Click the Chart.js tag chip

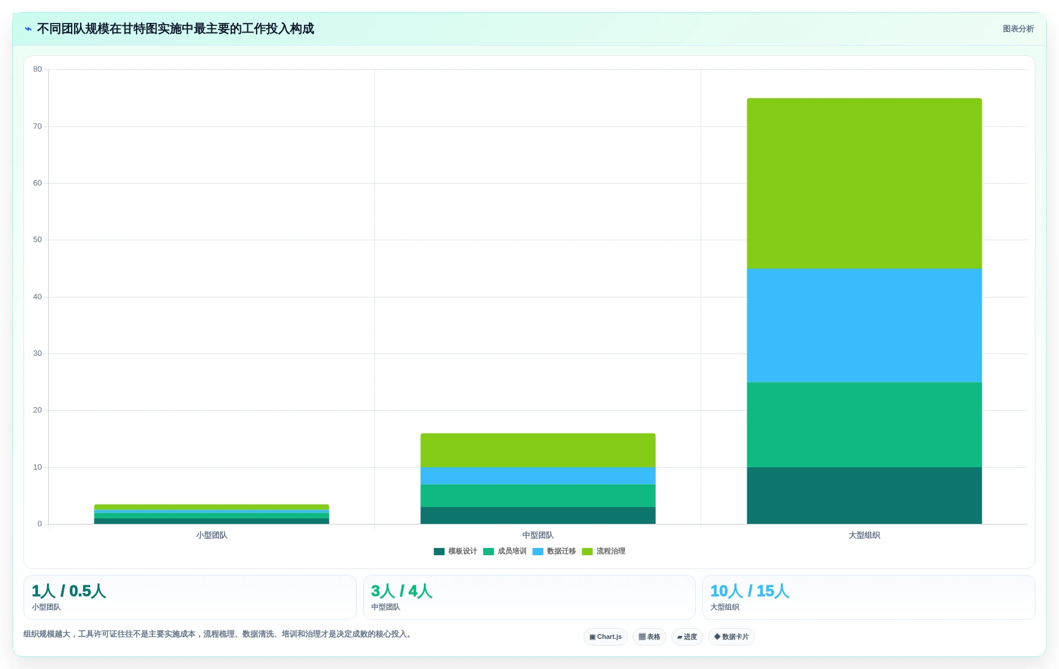pyautogui.click(x=606, y=637)
